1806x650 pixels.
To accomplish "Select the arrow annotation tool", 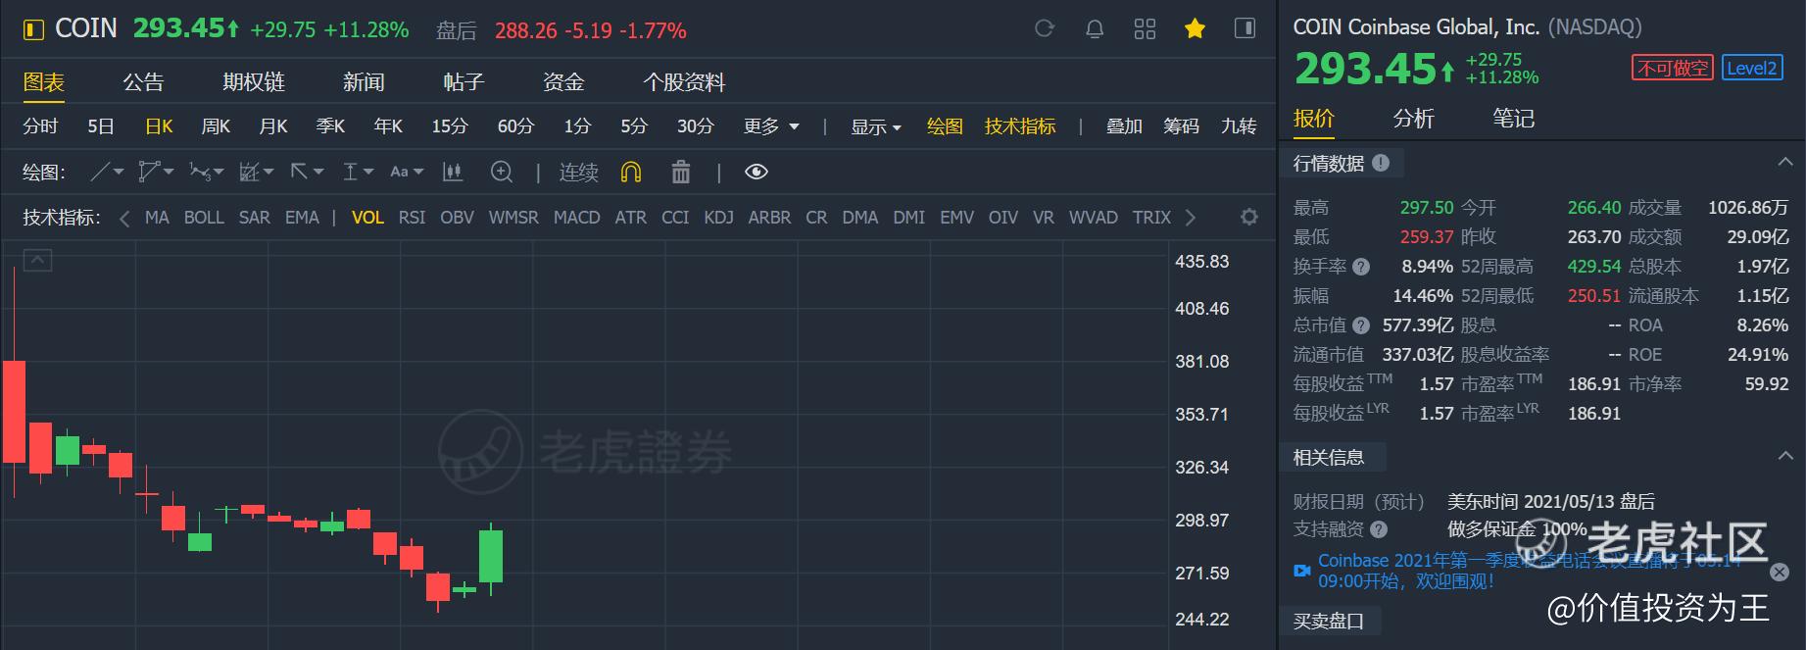I will pyautogui.click(x=300, y=173).
